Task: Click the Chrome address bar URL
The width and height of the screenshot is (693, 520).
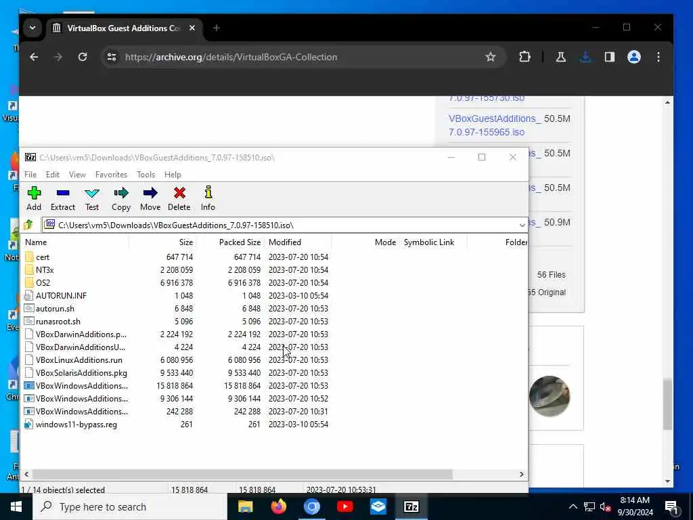Action: pyautogui.click(x=231, y=57)
